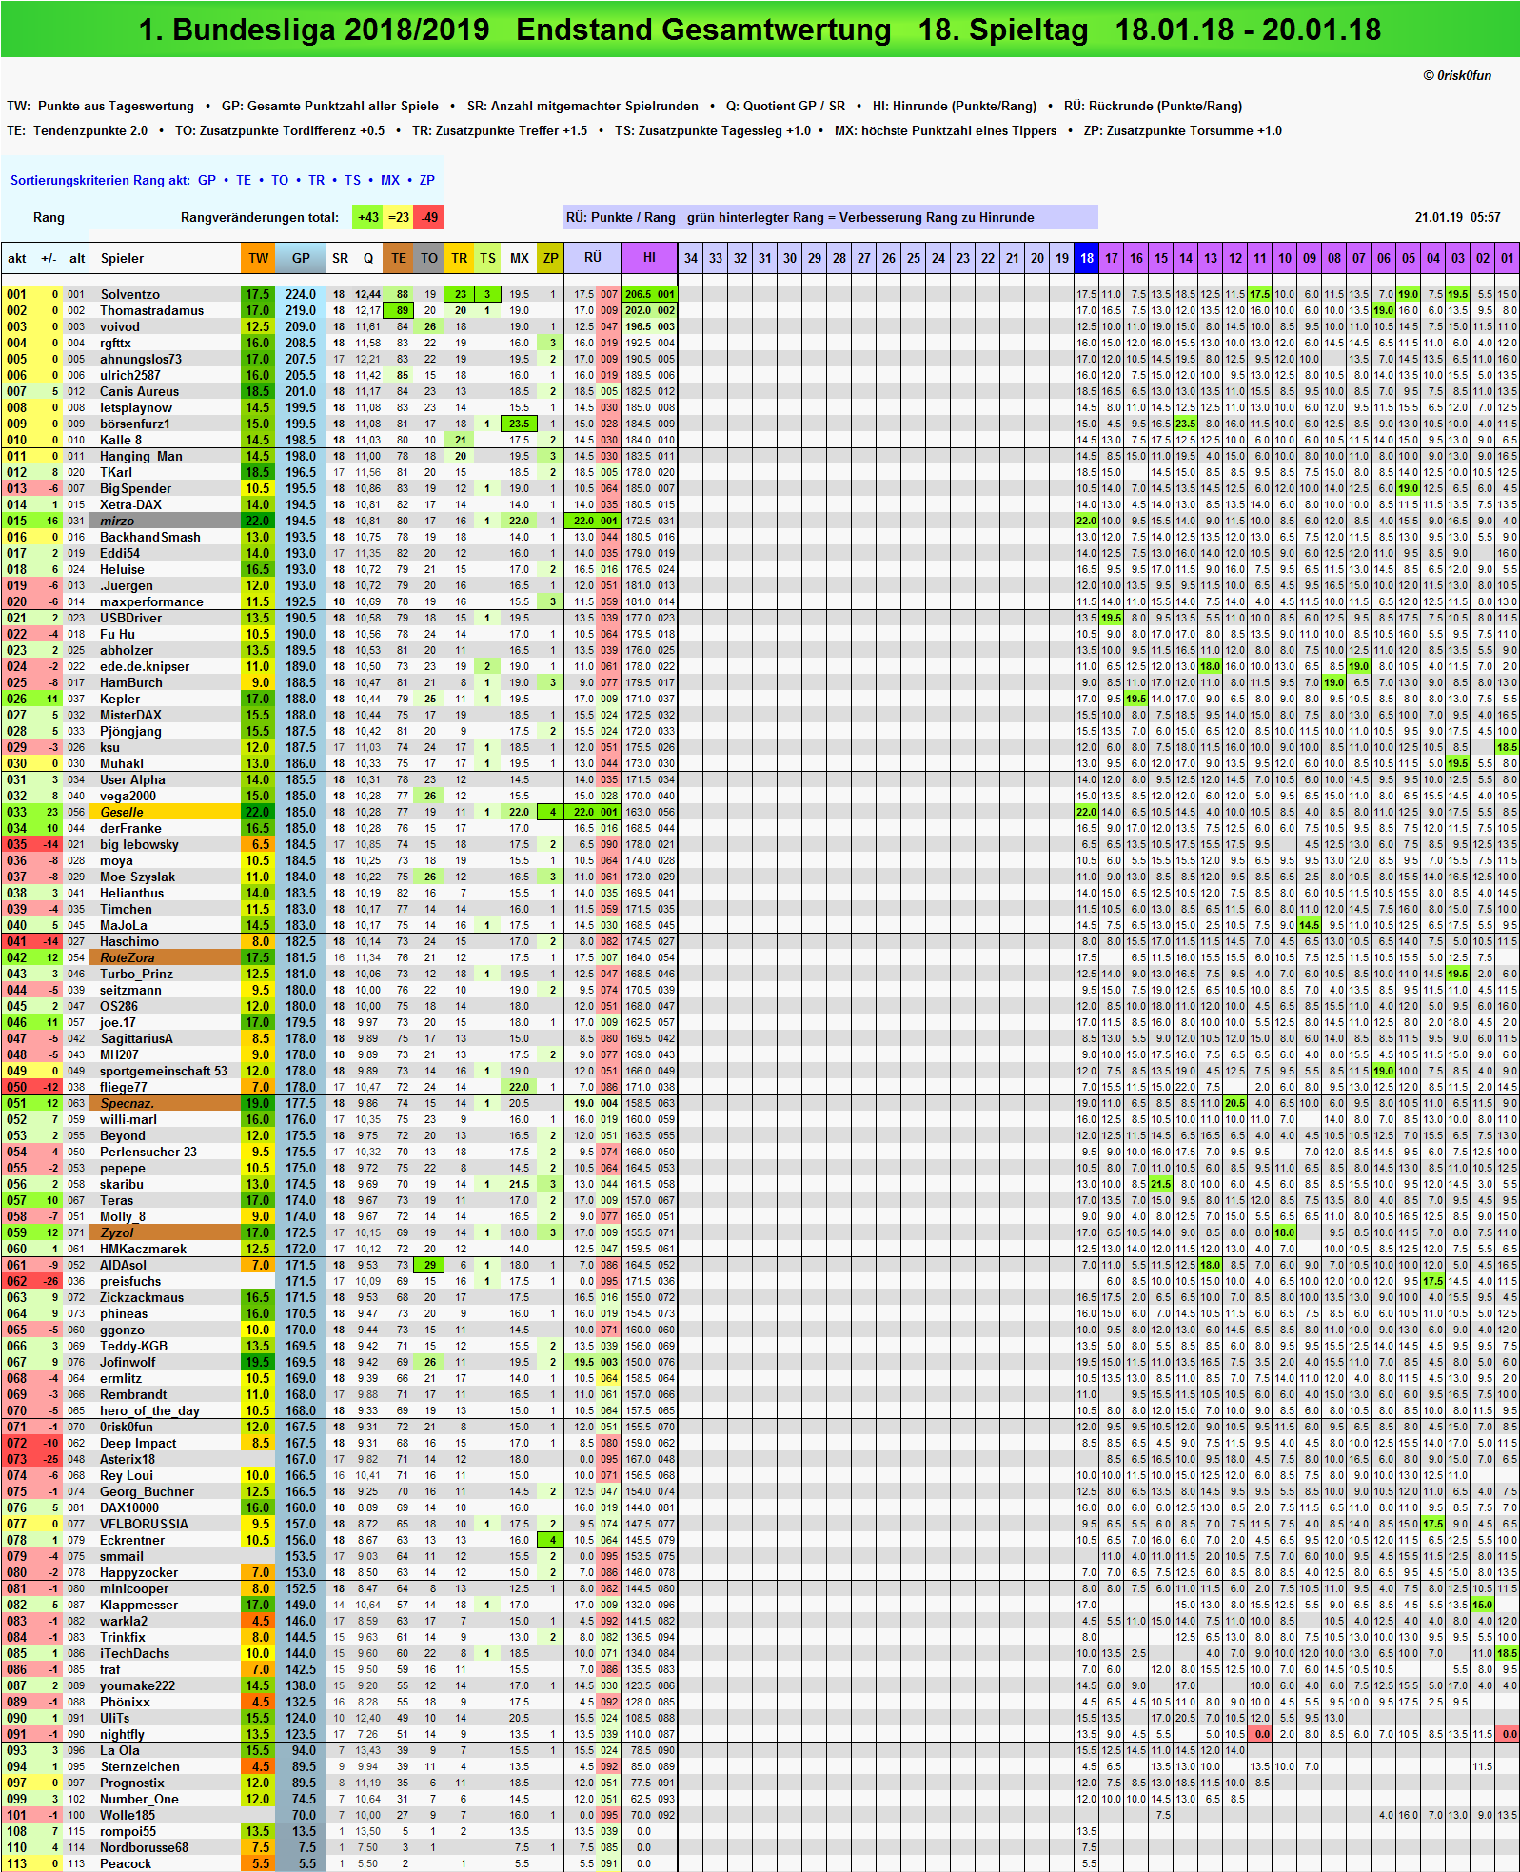Select player Jofinwolf

128,1362
